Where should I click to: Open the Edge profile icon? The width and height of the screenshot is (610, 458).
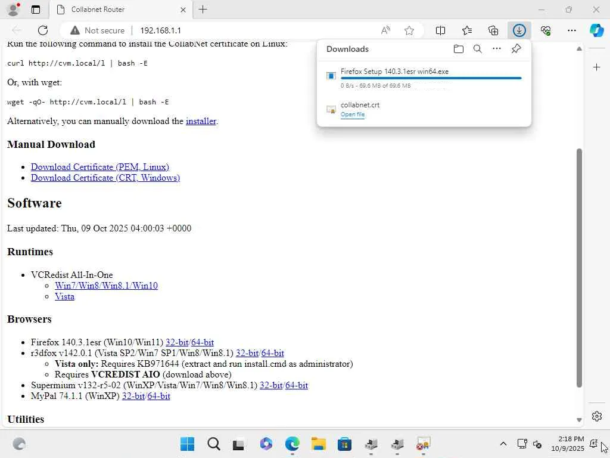(14, 10)
